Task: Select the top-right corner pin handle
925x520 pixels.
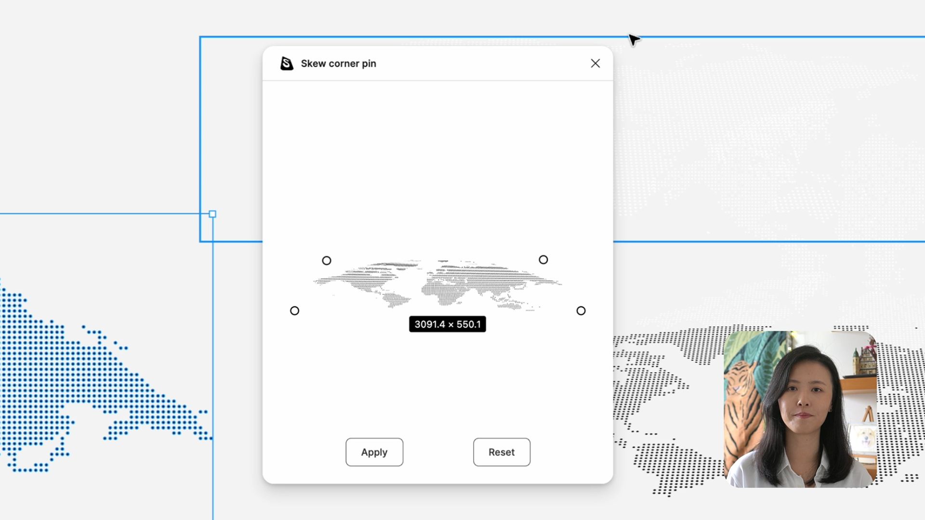Action: coord(543,260)
